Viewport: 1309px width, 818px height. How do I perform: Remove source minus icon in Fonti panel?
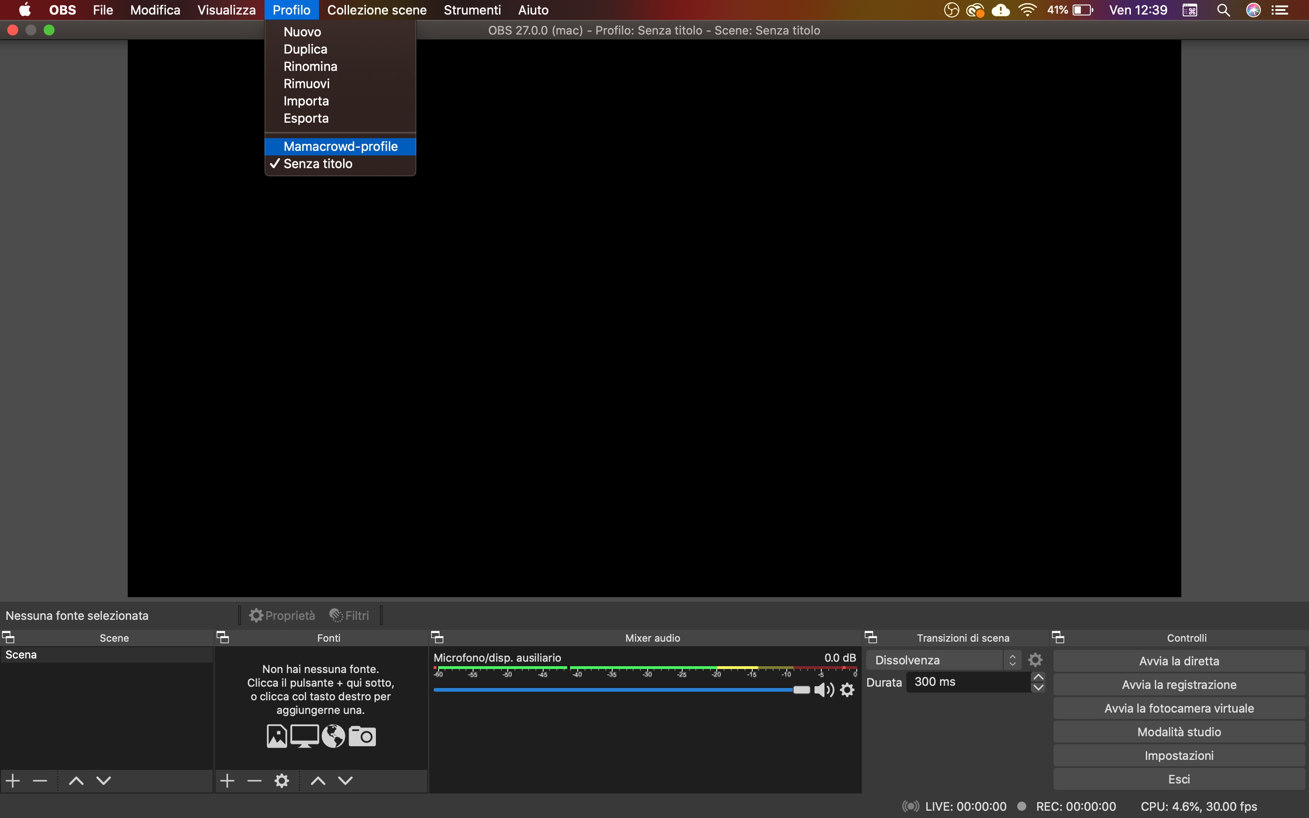tap(254, 781)
